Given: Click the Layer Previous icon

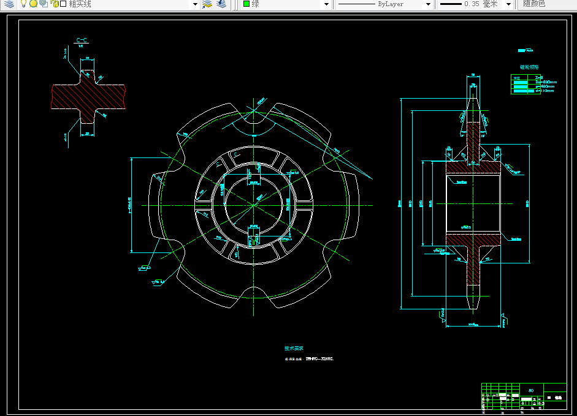Looking at the screenshot, I should [x=221, y=4].
